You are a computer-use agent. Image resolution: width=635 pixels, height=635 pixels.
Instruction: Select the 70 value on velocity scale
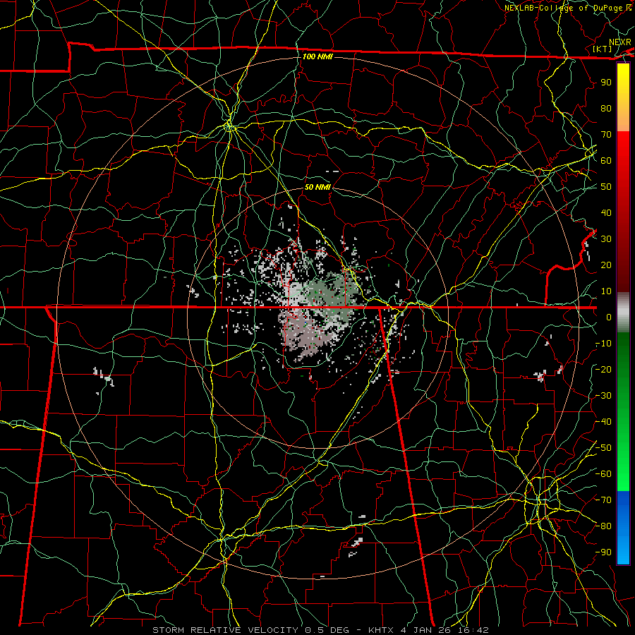pos(606,135)
